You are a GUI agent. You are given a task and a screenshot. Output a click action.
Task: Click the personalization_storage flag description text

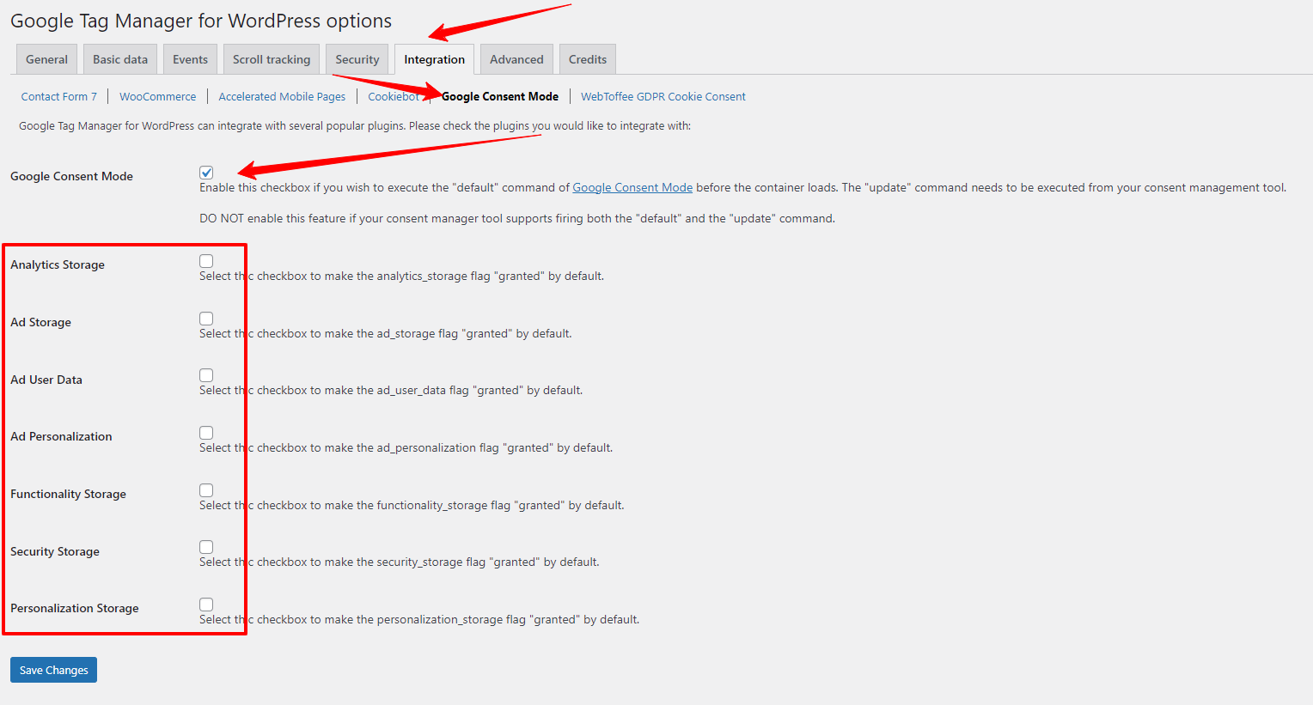(419, 620)
